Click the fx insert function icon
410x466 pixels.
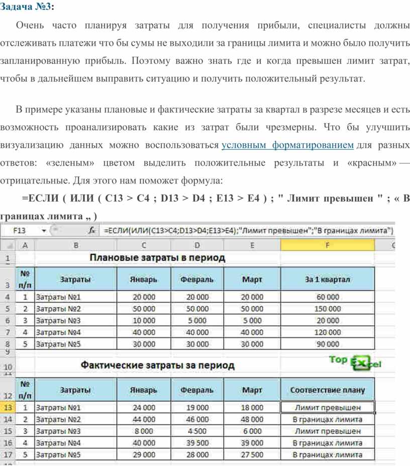coord(92,230)
